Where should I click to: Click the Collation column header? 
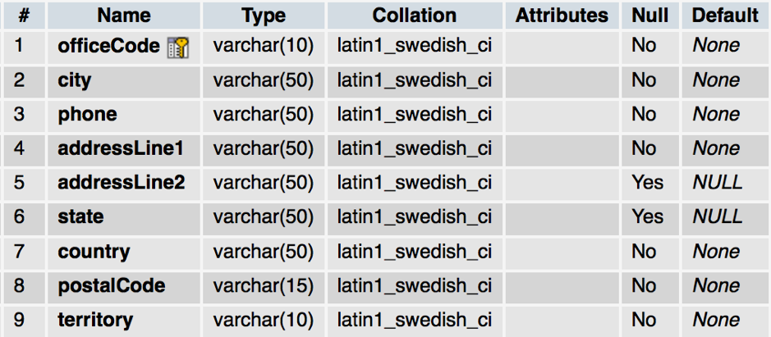click(415, 15)
